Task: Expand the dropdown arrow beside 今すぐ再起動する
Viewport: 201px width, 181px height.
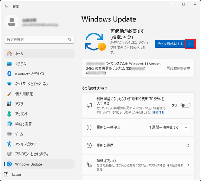Action: tap(190, 44)
